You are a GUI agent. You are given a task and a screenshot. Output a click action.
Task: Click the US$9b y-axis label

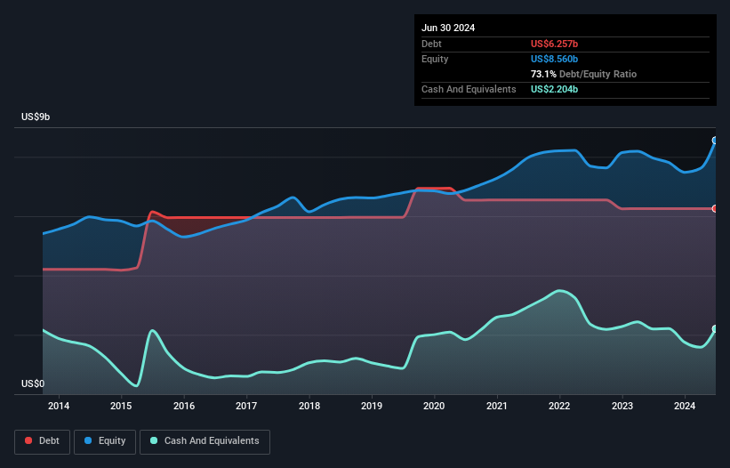point(36,117)
